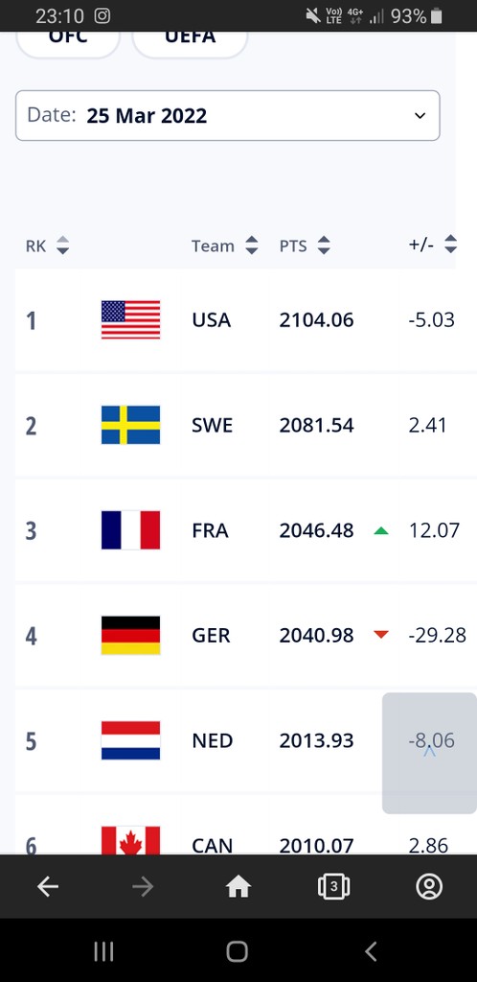Open the browser home page icon
Screen dimensions: 477x982
pos(238,886)
